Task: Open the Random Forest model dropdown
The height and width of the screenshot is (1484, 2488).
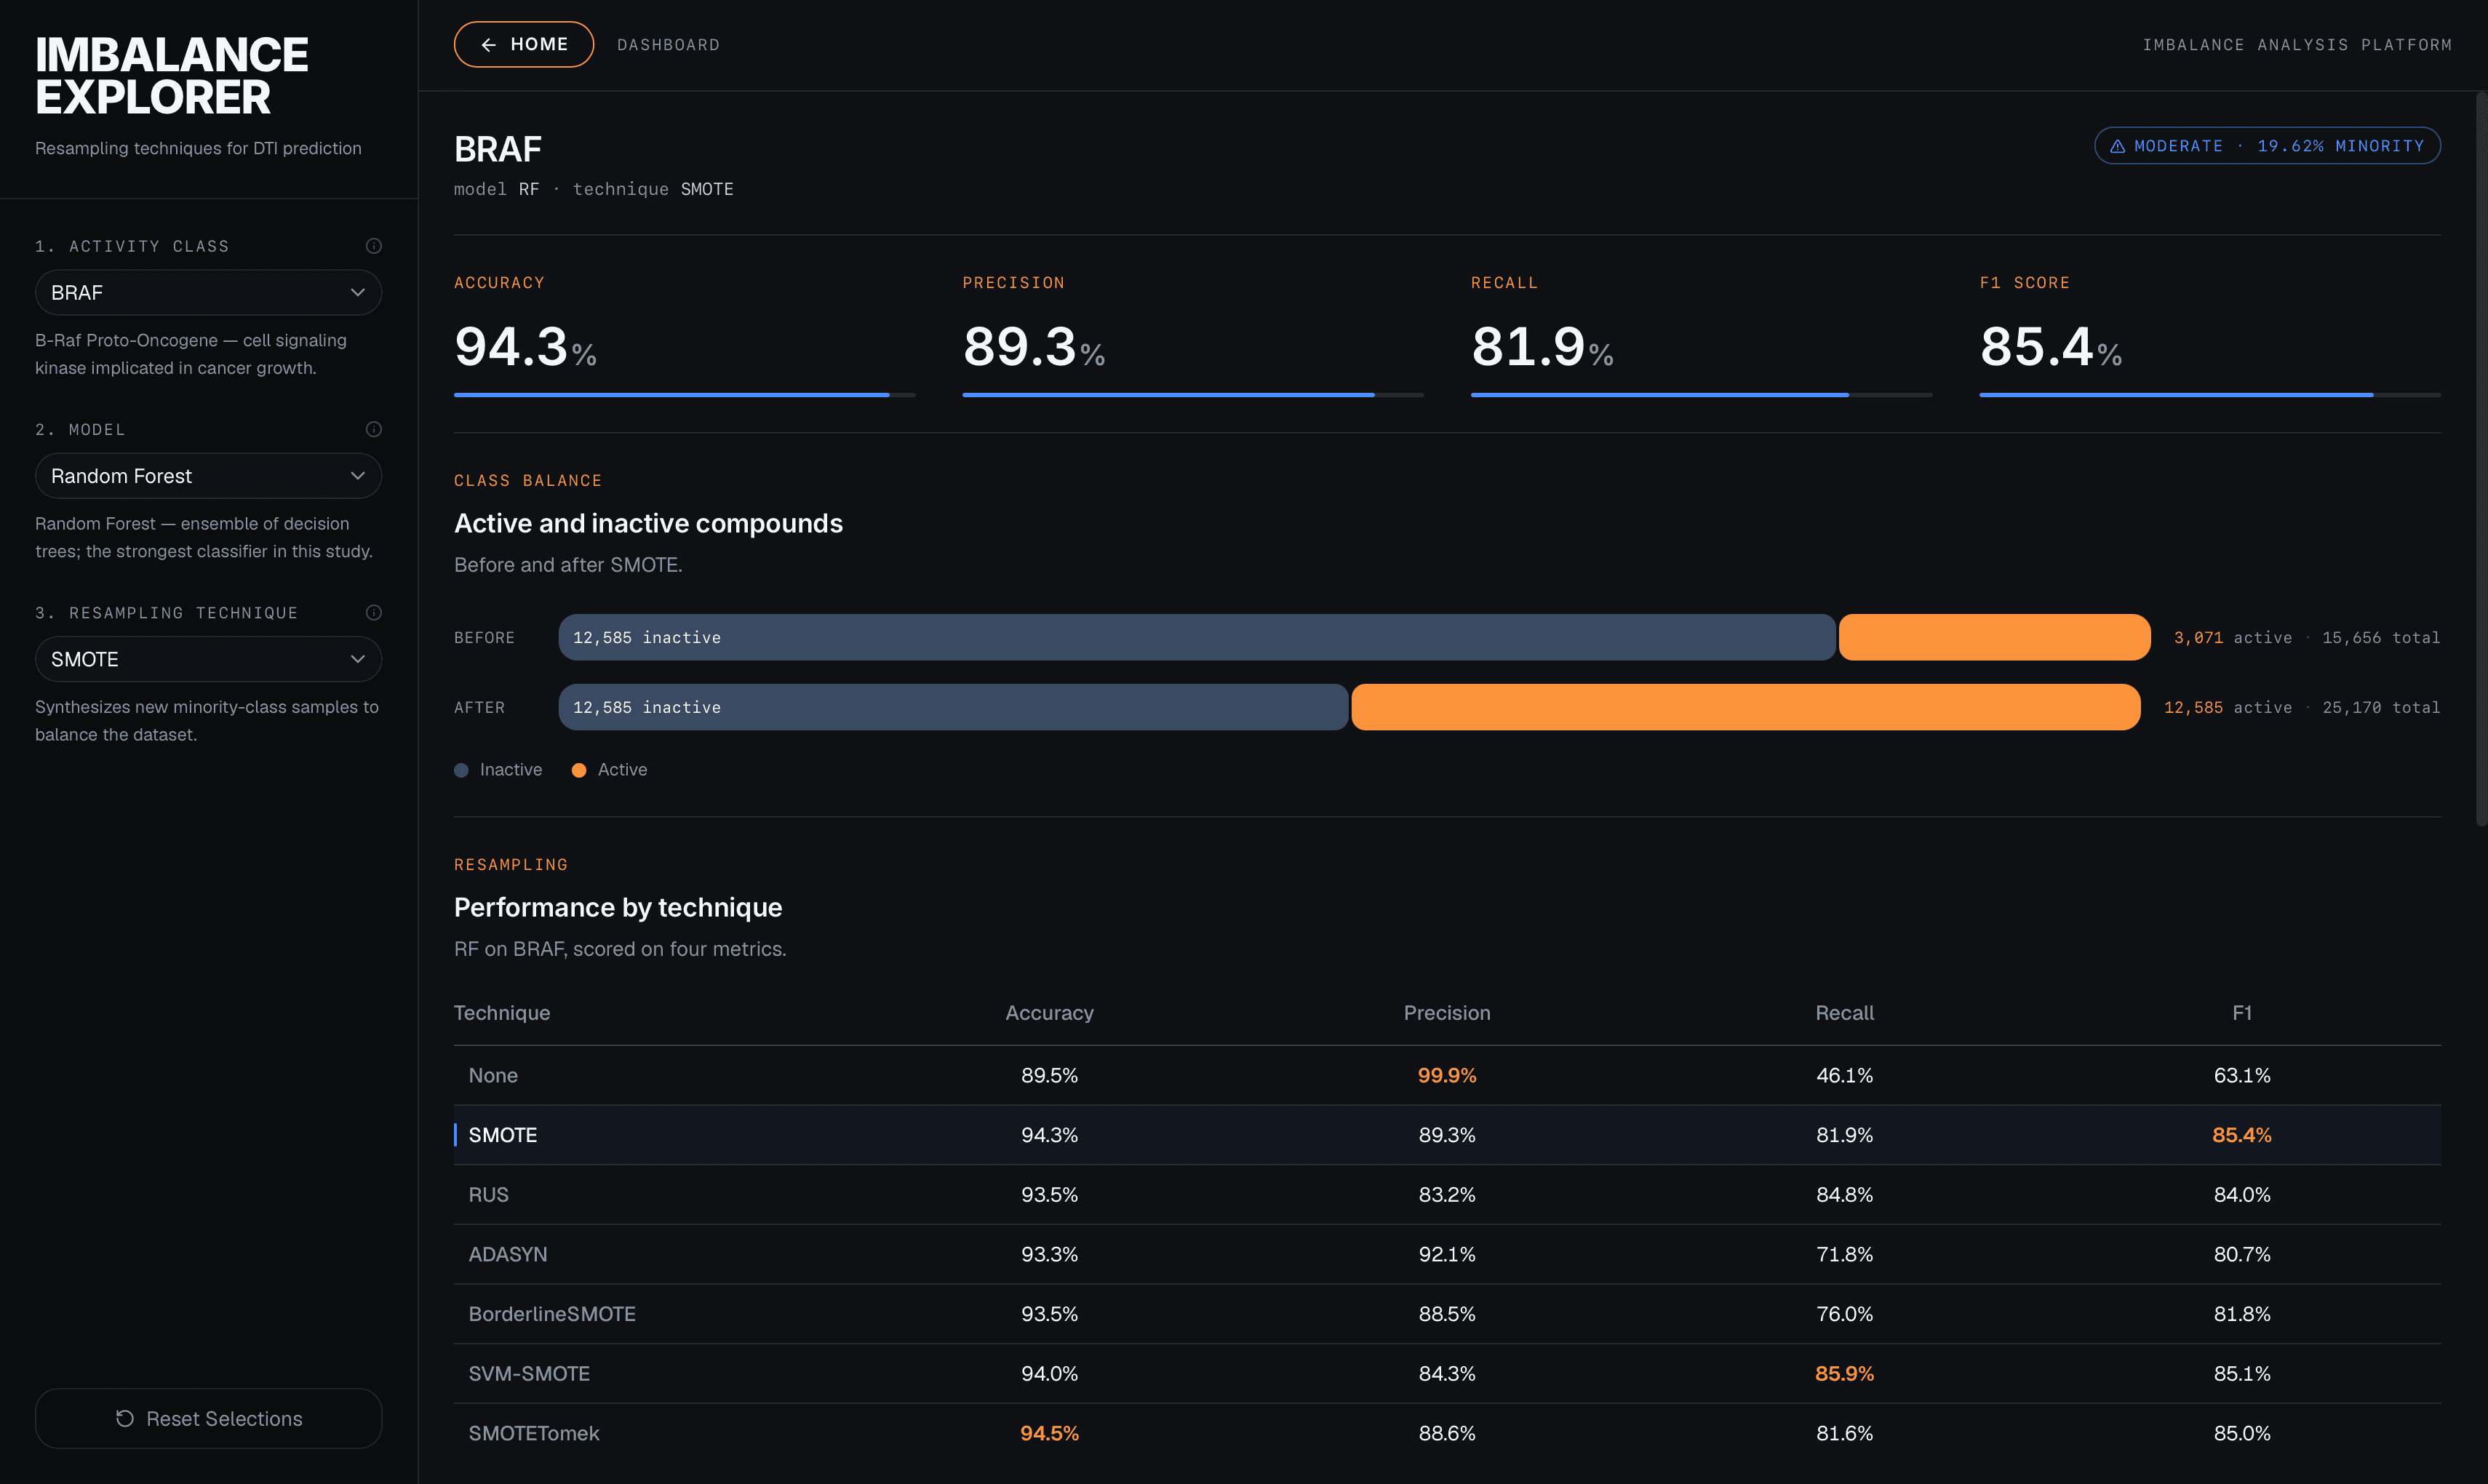Action: (x=208, y=476)
